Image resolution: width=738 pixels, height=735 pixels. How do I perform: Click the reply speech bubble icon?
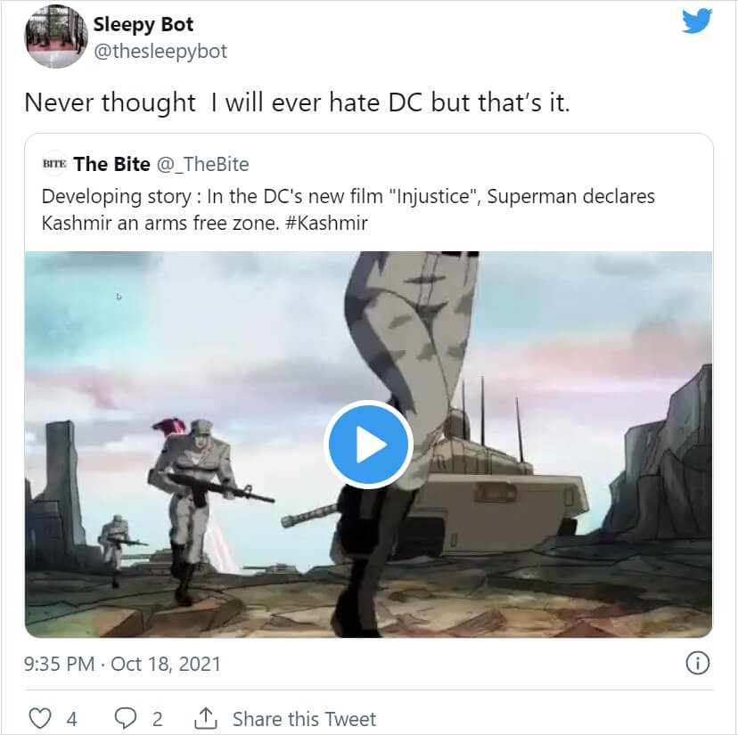coord(126,718)
